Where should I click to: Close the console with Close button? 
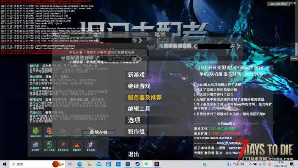tap(294, 58)
